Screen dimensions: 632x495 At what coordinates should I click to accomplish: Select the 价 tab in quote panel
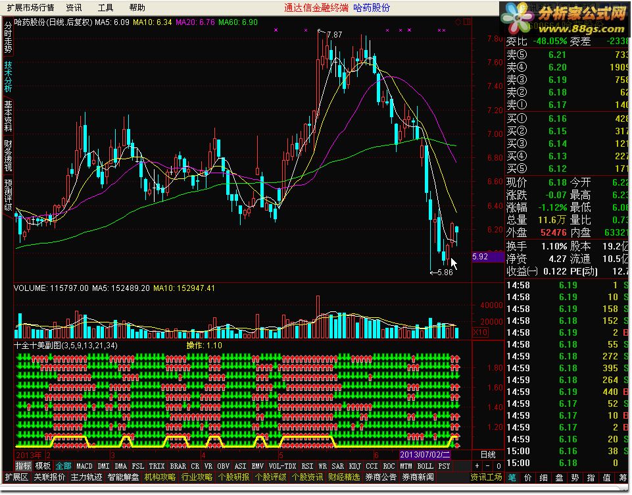pos(527,478)
